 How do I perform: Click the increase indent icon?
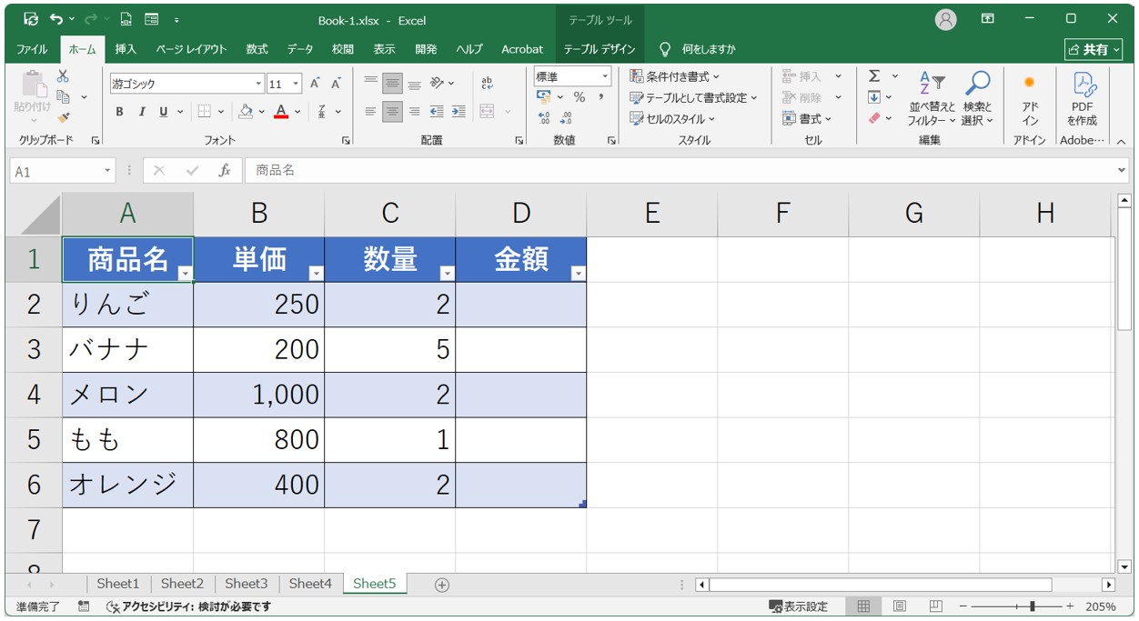coord(459,111)
